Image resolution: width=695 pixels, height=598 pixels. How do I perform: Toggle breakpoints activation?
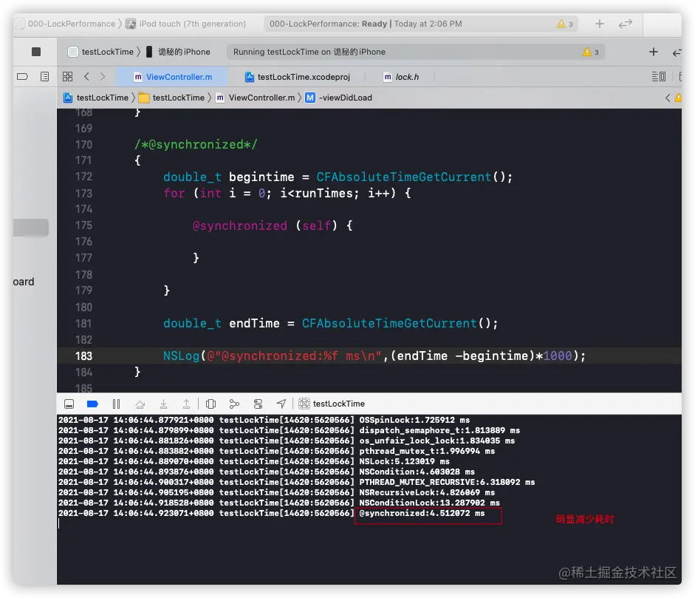coord(92,404)
